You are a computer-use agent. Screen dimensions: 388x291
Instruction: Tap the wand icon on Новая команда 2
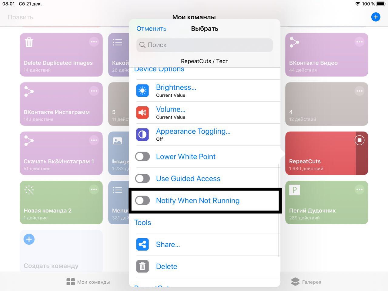click(x=29, y=190)
